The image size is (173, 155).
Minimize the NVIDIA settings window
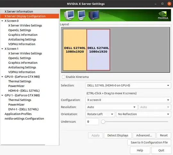click(155, 4)
